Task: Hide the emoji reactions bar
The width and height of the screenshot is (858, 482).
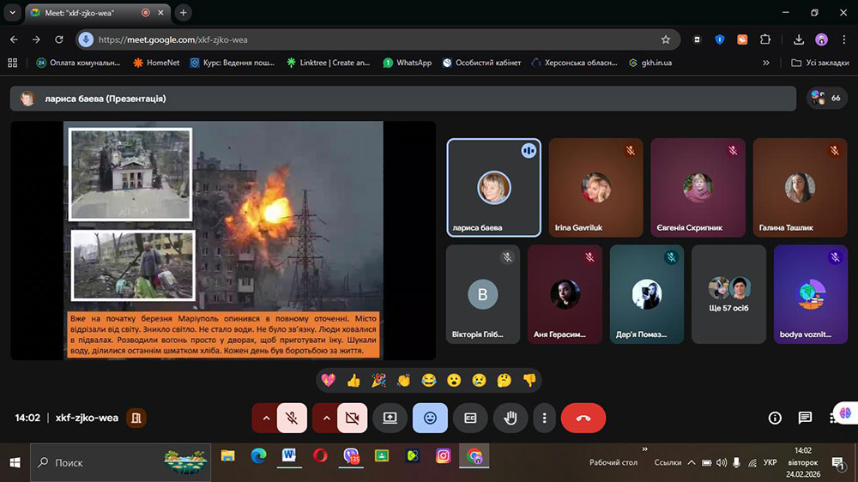Action: [430, 418]
